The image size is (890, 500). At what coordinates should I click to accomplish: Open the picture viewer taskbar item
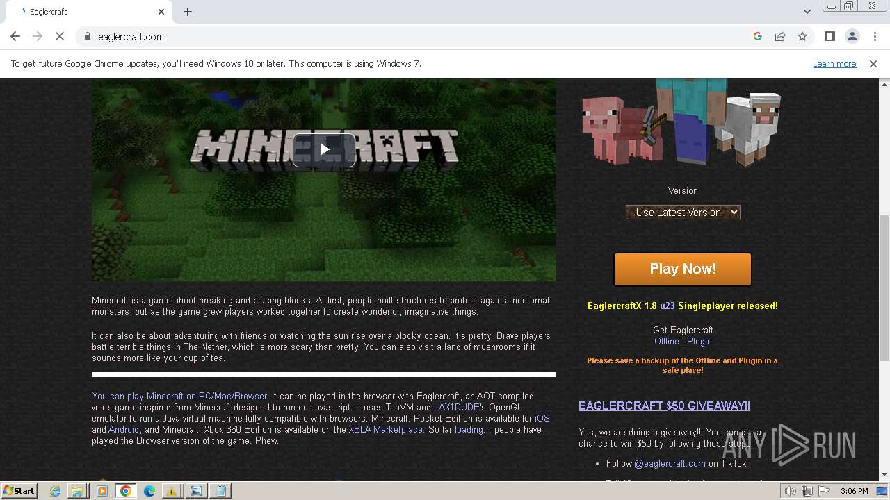197,491
